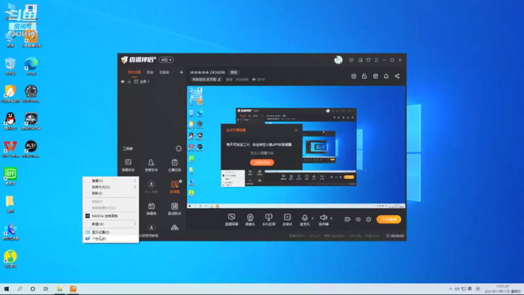Open 歌词助手 tool icon
The height and width of the screenshot is (295, 524).
pyautogui.click(x=174, y=208)
